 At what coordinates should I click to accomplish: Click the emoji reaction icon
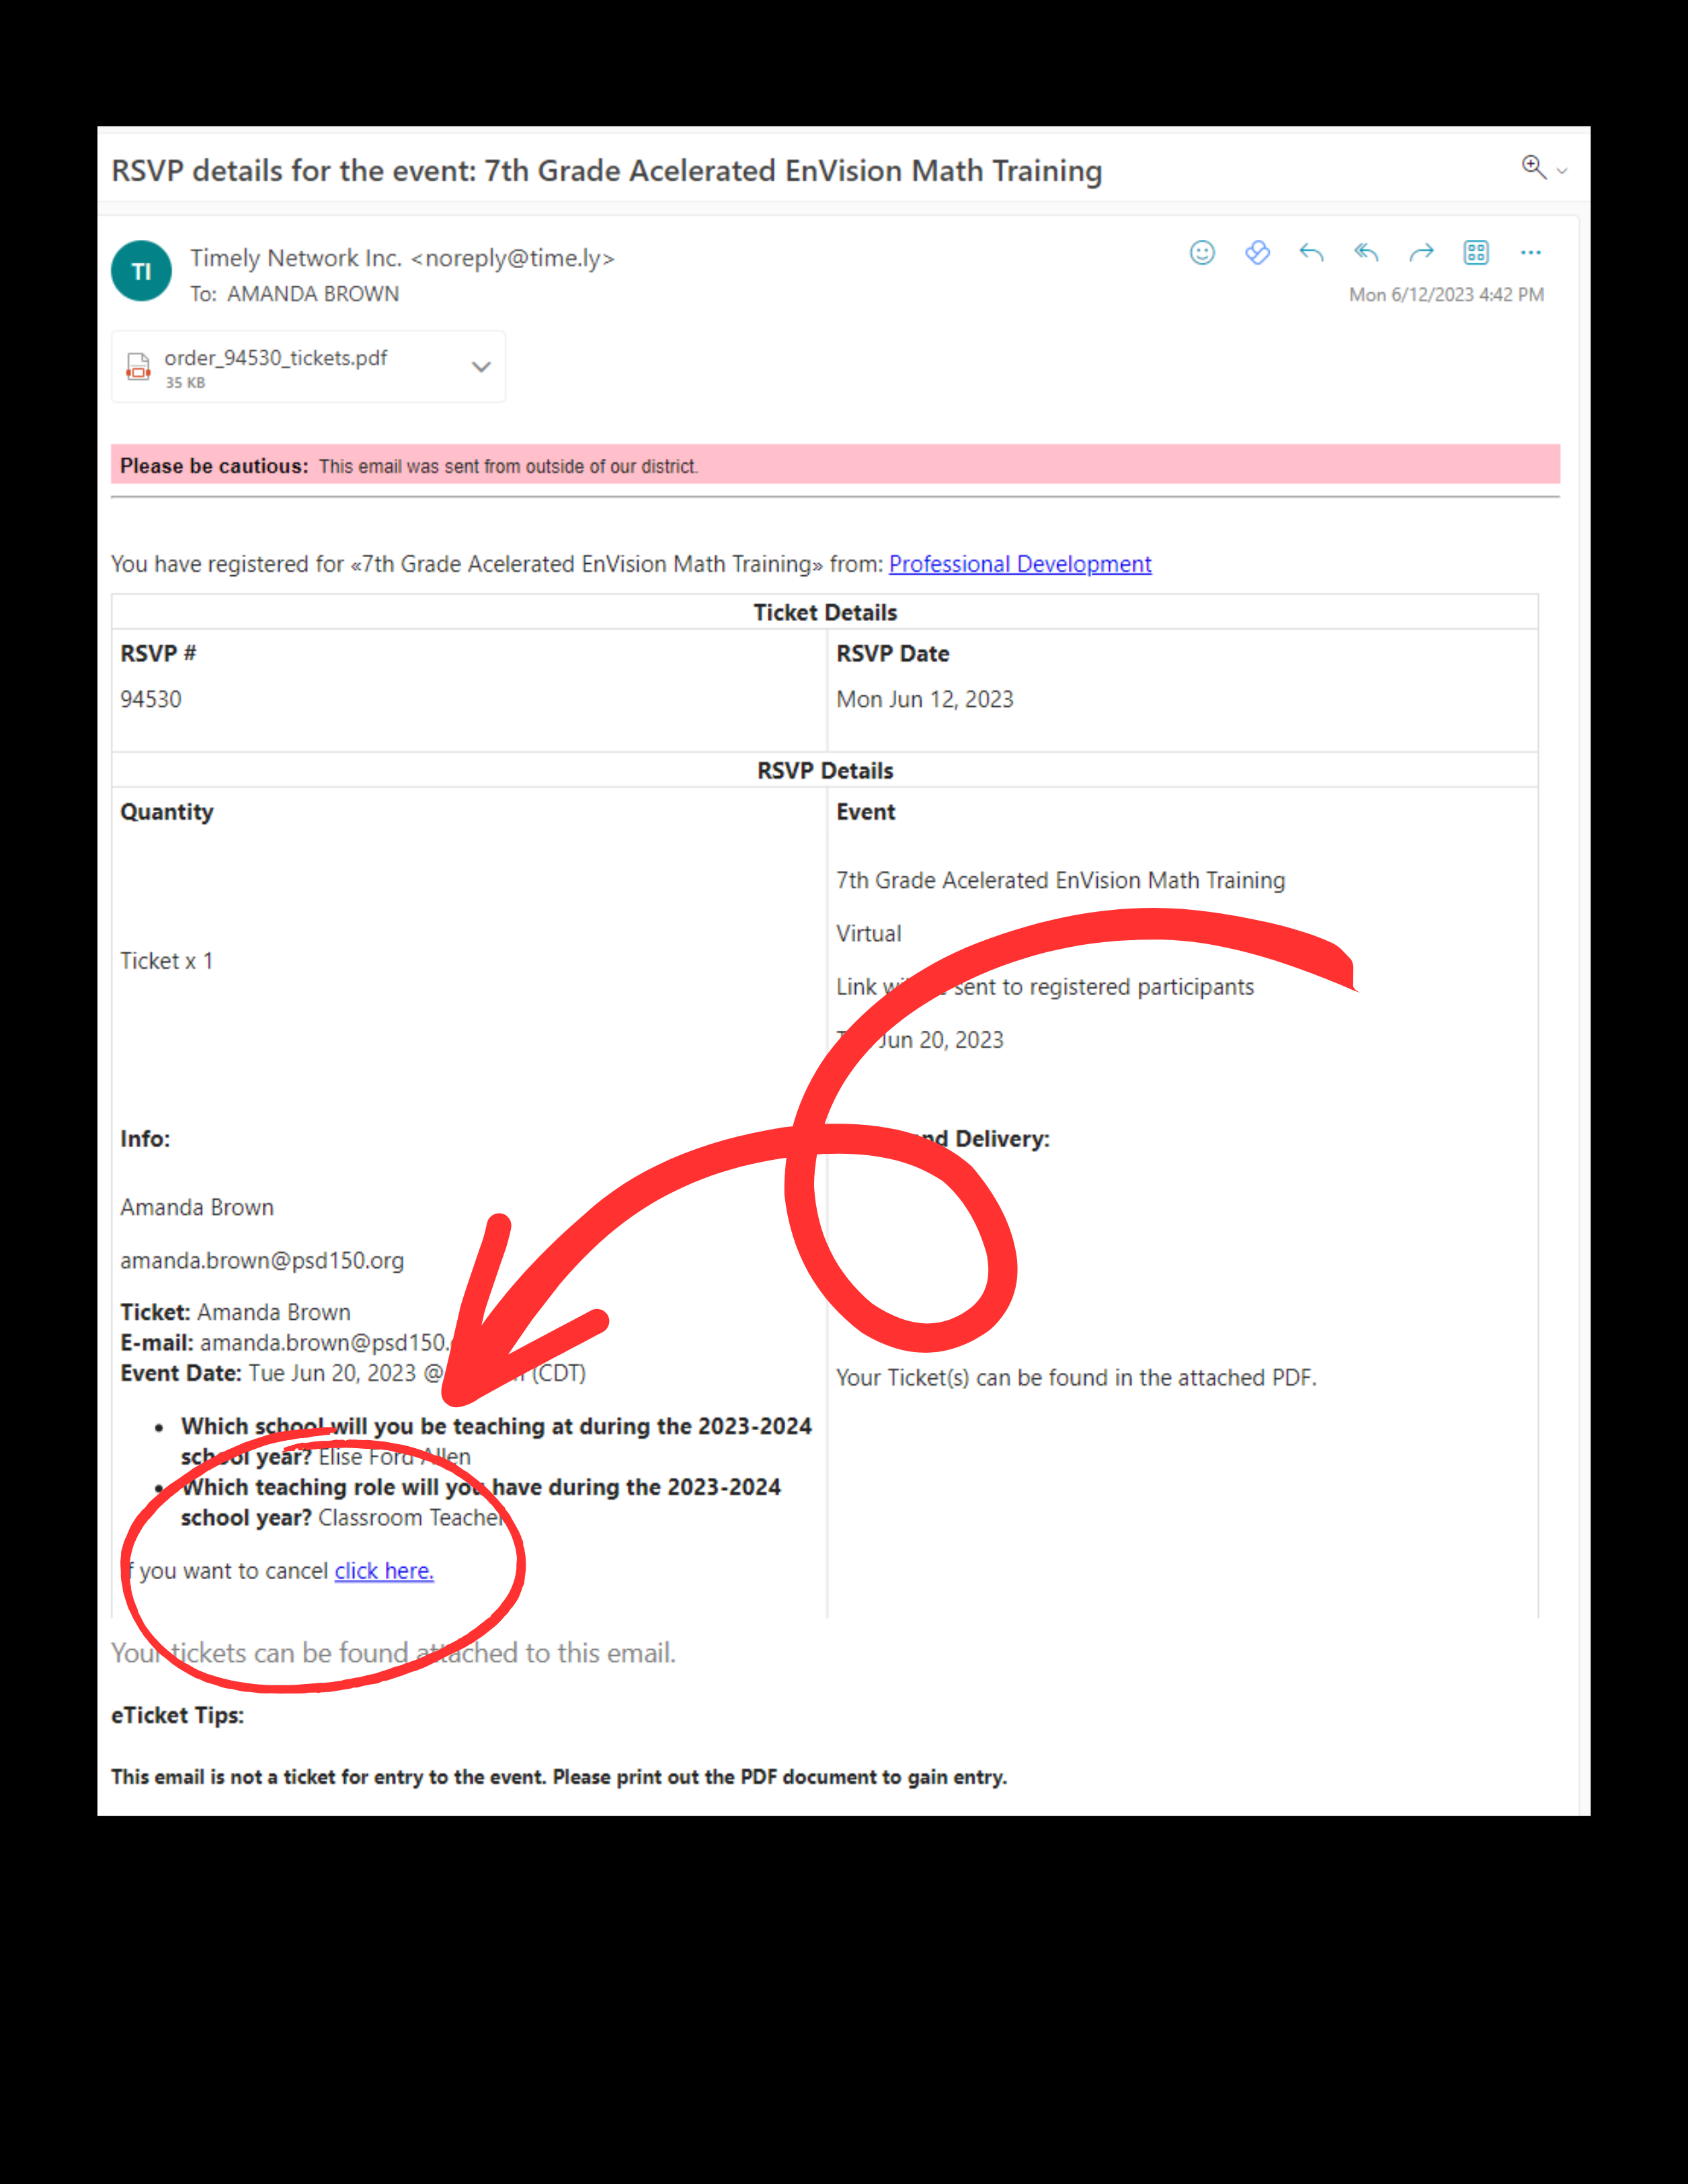click(x=1202, y=253)
